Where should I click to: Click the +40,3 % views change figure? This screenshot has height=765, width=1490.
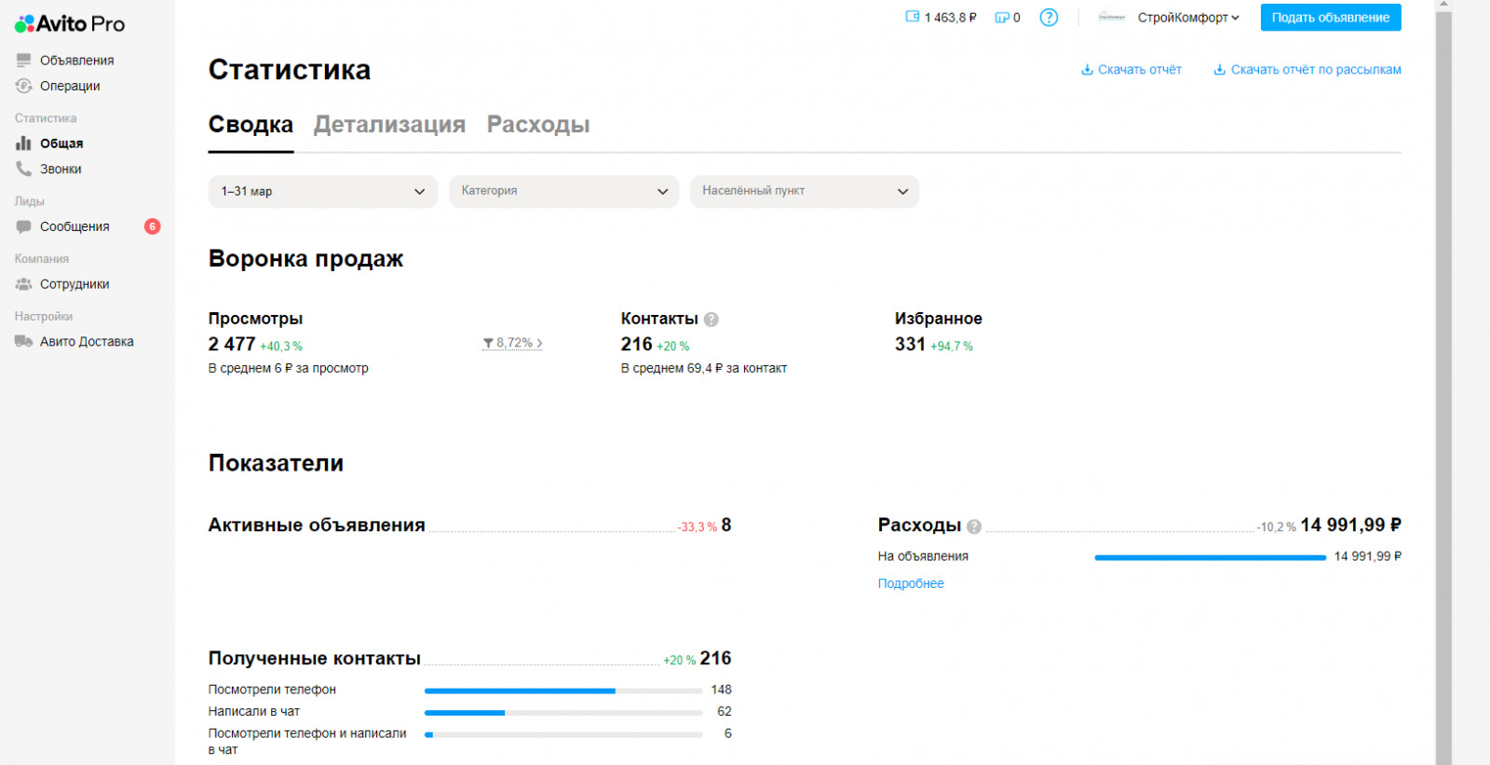click(x=281, y=347)
